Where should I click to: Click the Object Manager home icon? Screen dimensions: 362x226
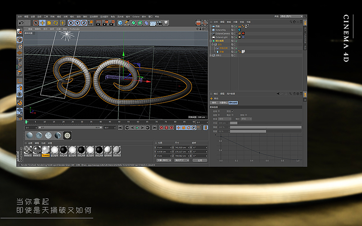(x=295, y=22)
